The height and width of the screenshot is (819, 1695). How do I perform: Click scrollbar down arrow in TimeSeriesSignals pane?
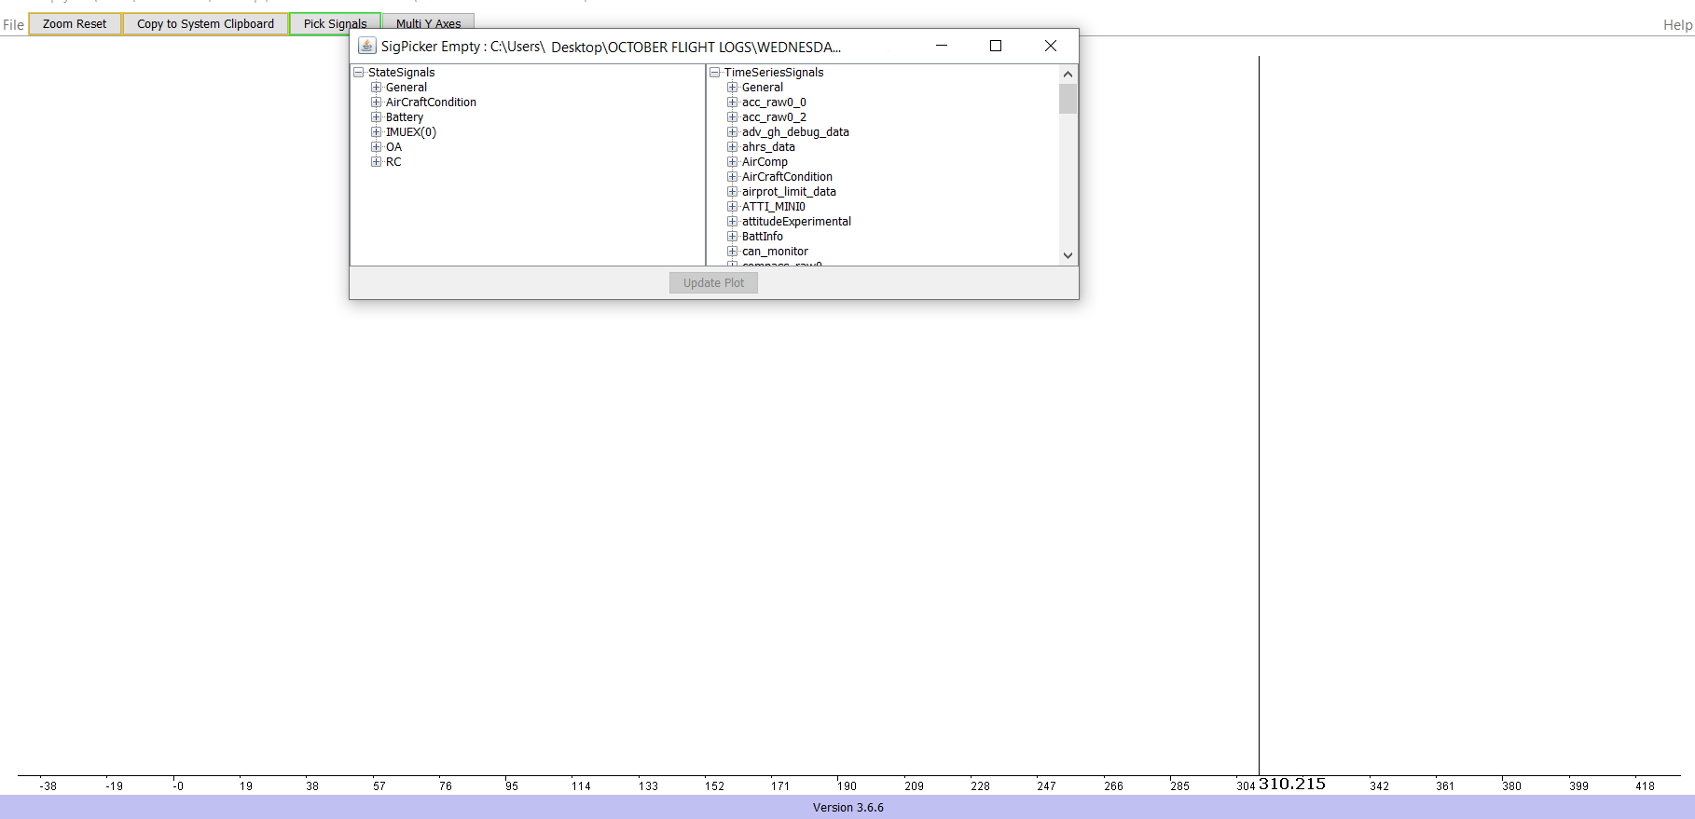(1068, 255)
